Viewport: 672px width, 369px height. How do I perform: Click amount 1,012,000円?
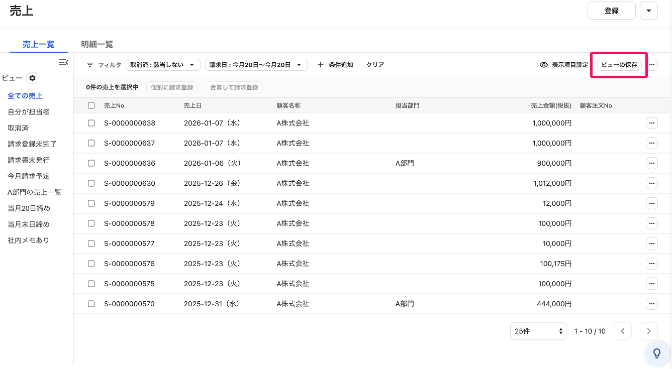[x=552, y=183]
